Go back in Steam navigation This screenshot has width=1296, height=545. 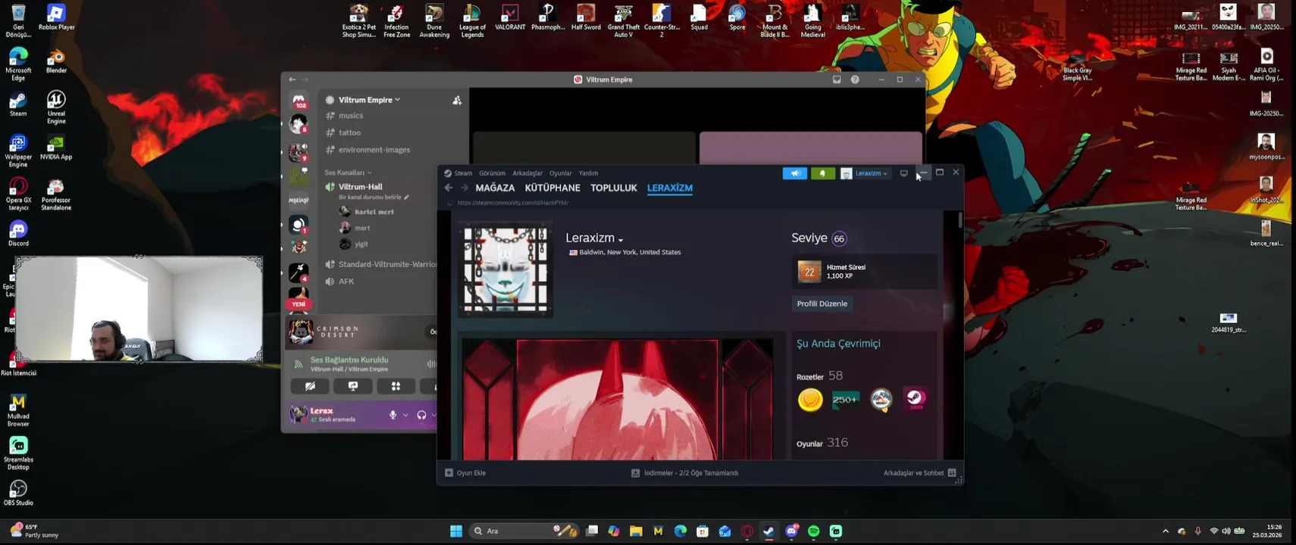click(449, 188)
